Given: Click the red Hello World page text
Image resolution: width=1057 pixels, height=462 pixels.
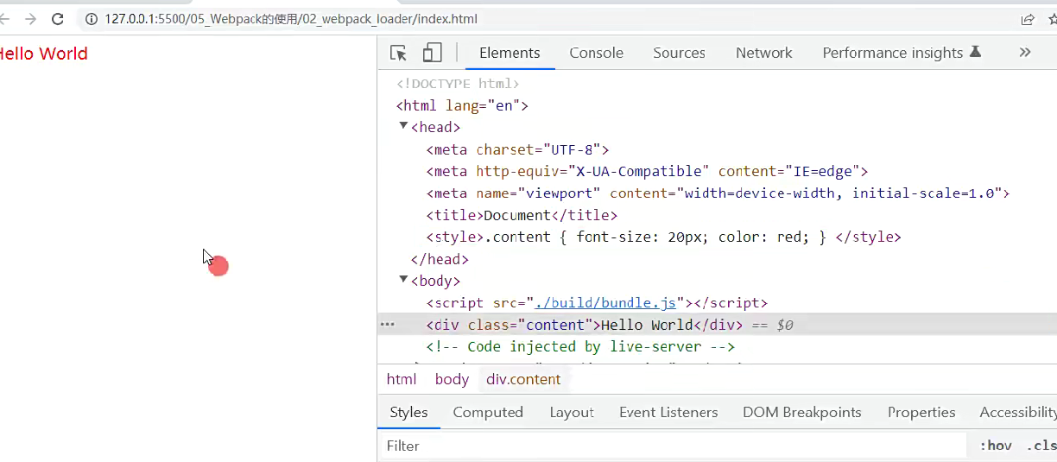Looking at the screenshot, I should click(x=43, y=54).
